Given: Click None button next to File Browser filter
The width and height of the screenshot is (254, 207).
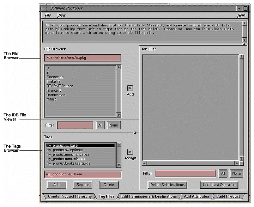Looking at the screenshot, I should (114, 126).
